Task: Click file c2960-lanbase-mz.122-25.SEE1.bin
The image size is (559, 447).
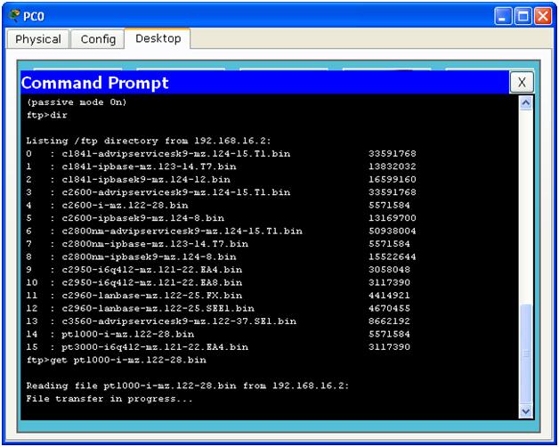Action: [158, 308]
